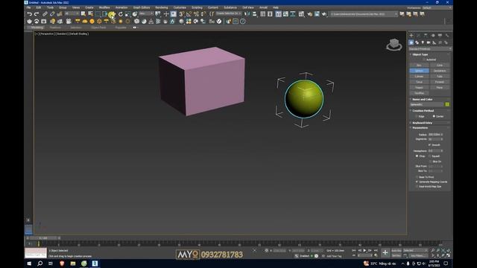
Task: Open the Rendering menu
Action: coord(162,7)
